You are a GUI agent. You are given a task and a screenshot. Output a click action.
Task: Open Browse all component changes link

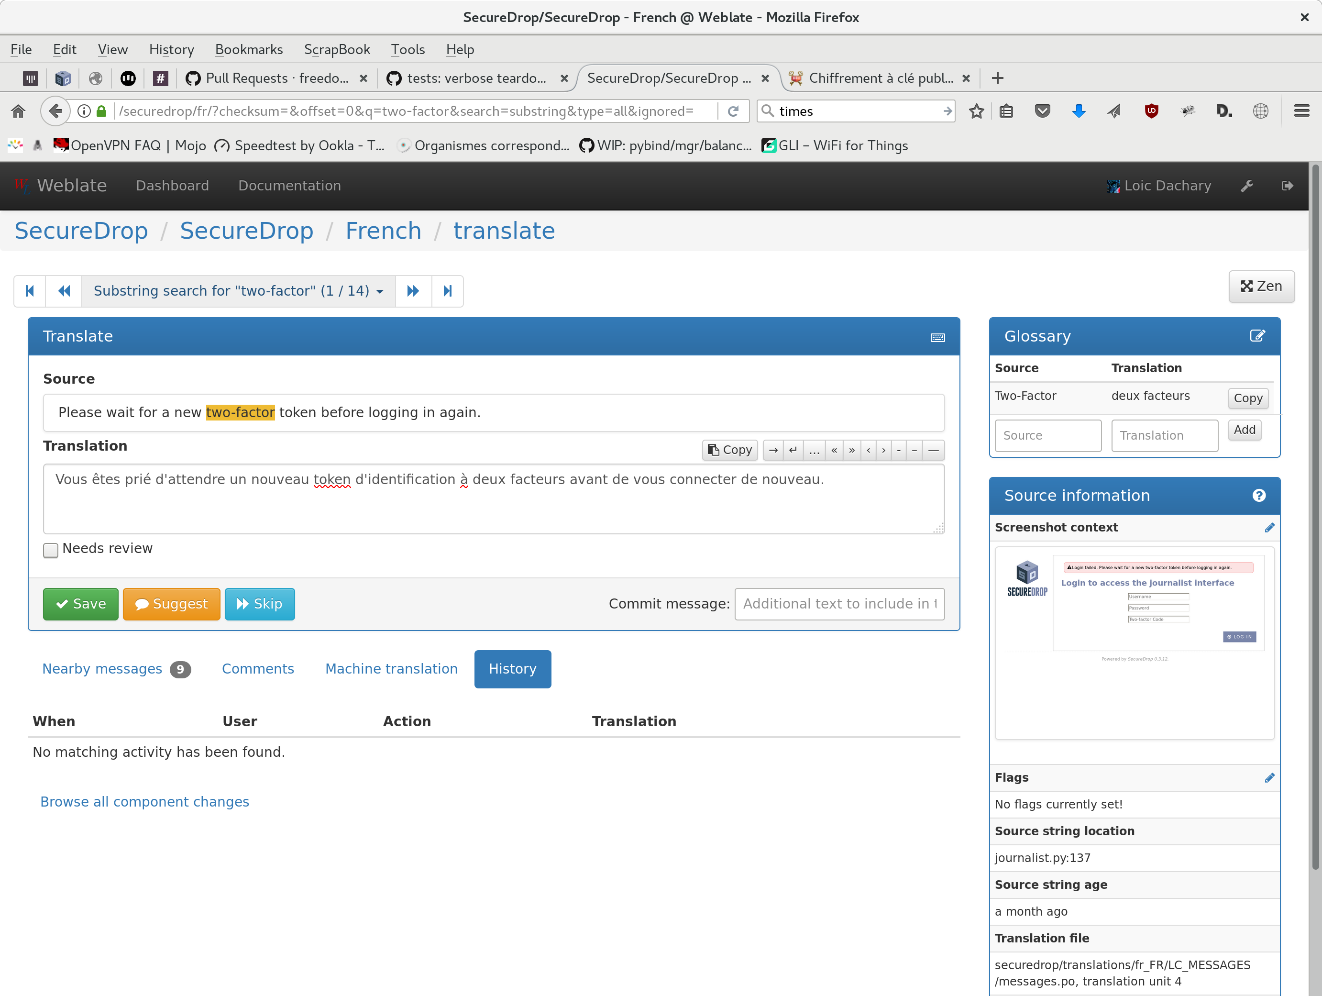pos(144,802)
